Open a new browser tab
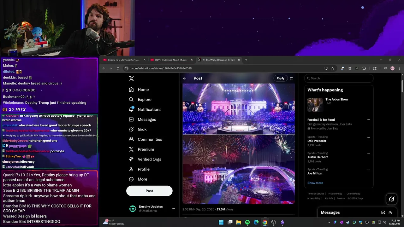 [x=246, y=60]
